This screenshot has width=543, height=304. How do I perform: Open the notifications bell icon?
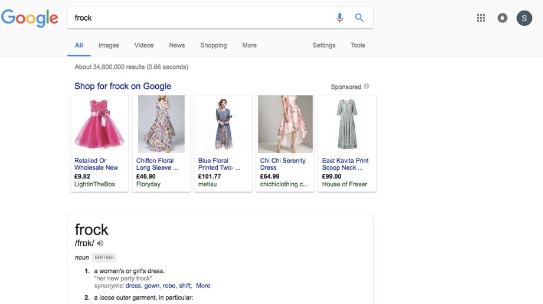(x=502, y=18)
